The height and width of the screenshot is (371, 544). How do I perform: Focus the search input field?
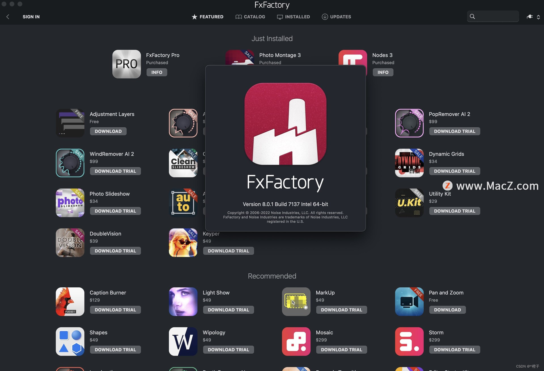point(493,16)
